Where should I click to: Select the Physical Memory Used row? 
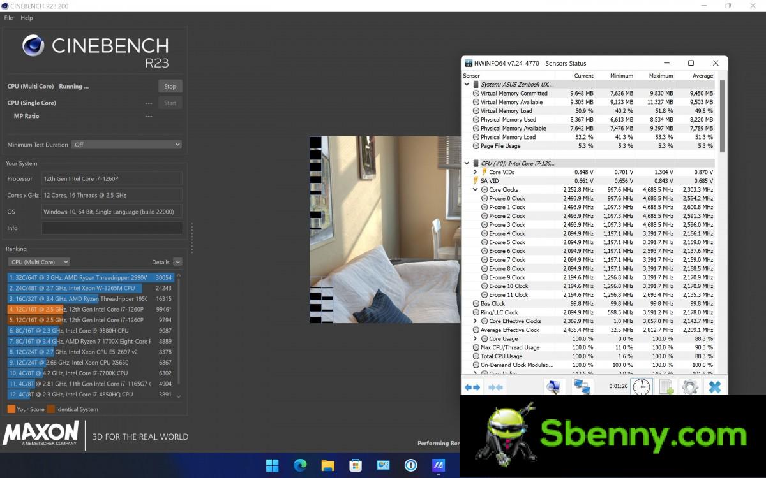[590, 119]
